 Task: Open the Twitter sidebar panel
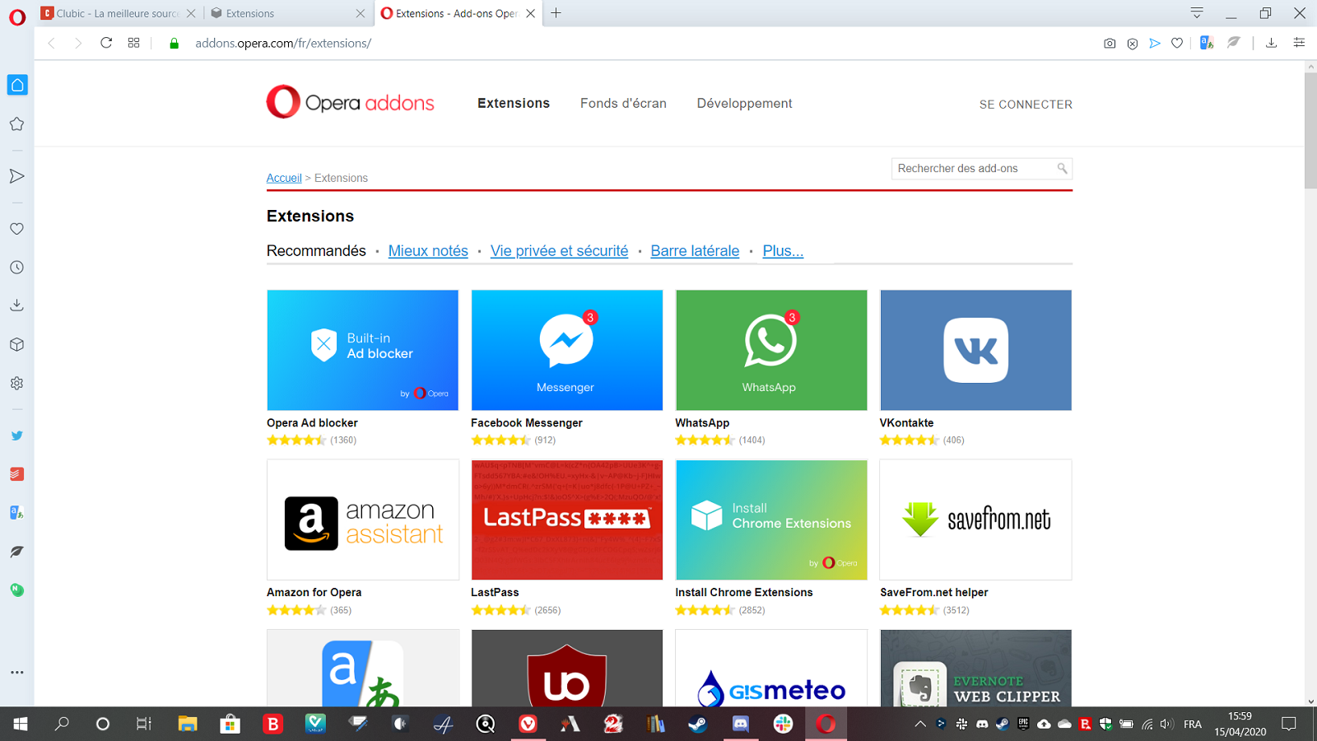click(17, 435)
